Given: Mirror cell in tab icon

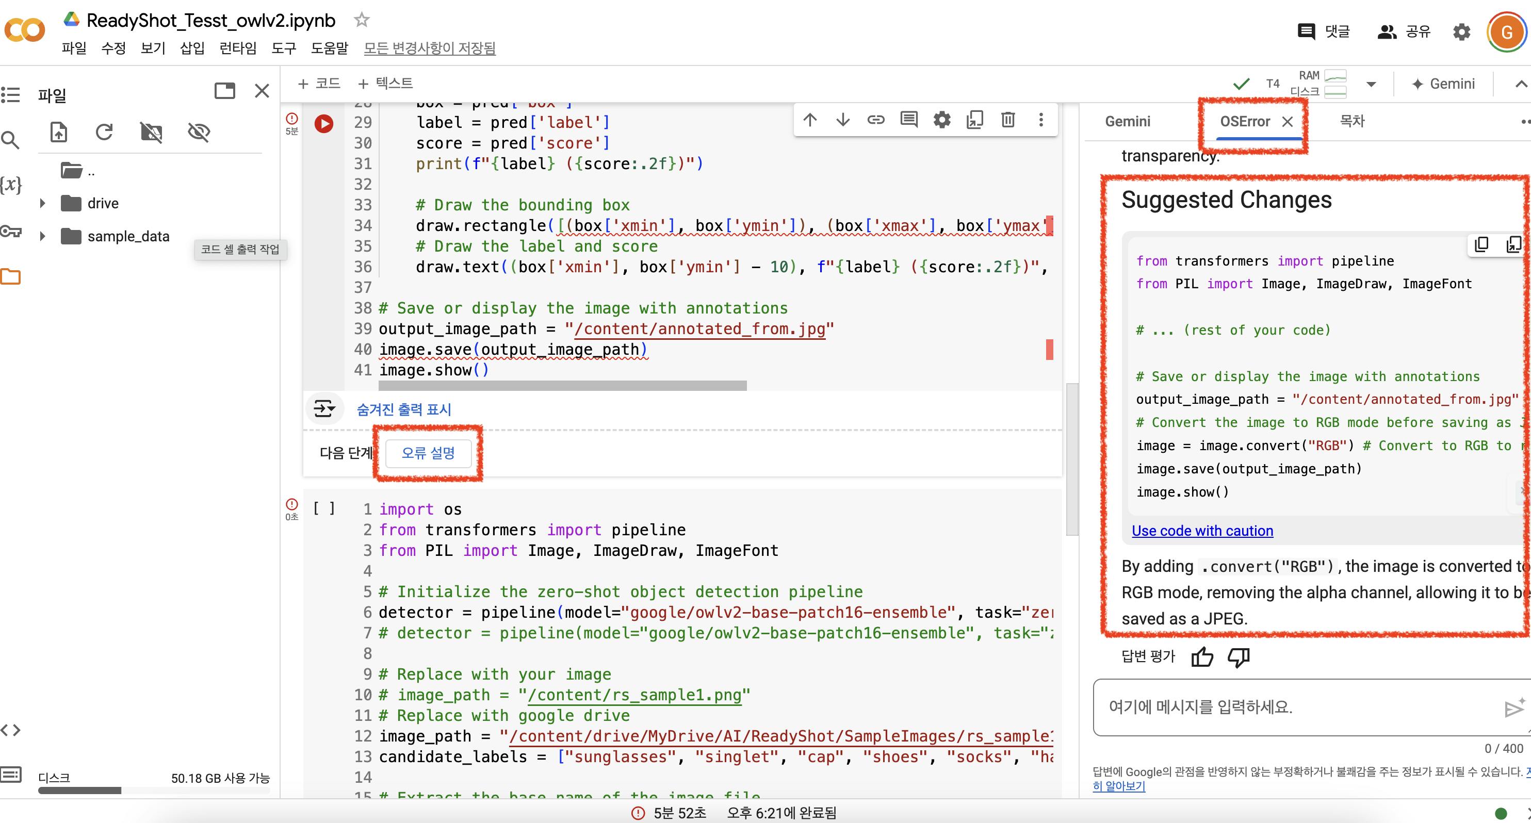Looking at the screenshot, I should click(975, 120).
